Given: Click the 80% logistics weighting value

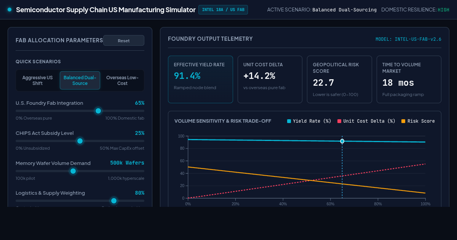Looking at the screenshot, I should point(140,193).
